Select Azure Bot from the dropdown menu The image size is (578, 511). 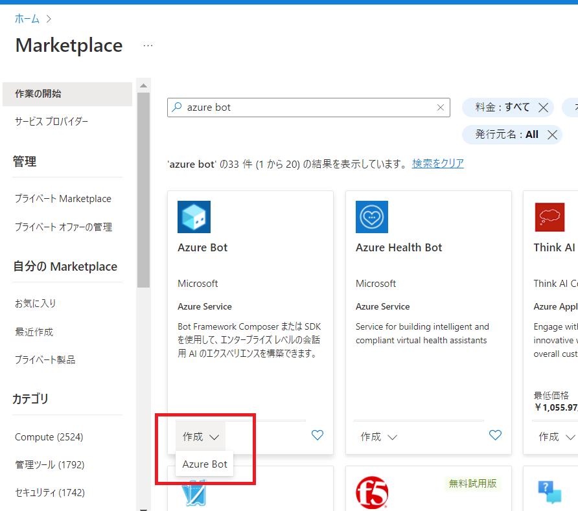tap(205, 464)
